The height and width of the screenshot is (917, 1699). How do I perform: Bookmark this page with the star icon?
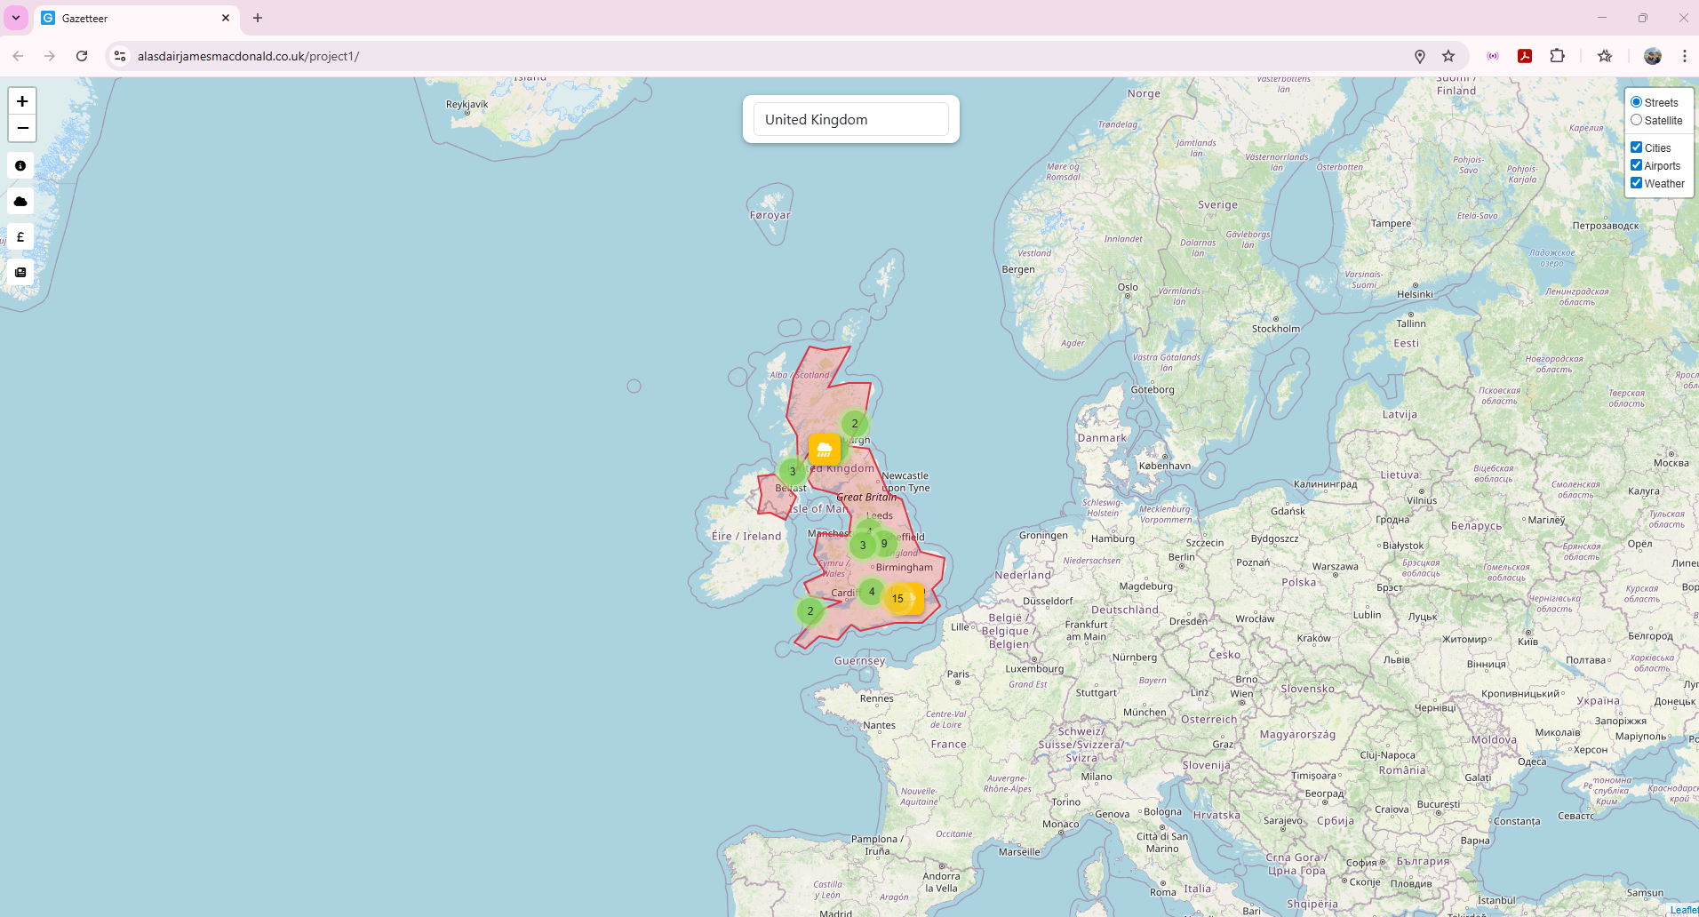click(1448, 56)
